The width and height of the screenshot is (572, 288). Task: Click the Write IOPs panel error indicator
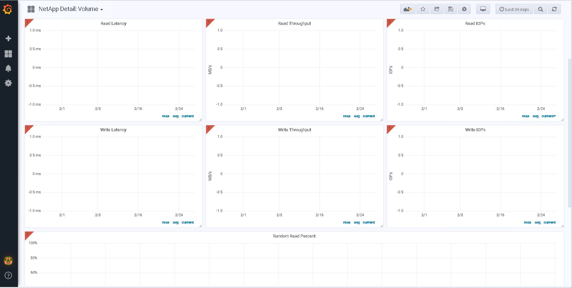click(x=390, y=128)
